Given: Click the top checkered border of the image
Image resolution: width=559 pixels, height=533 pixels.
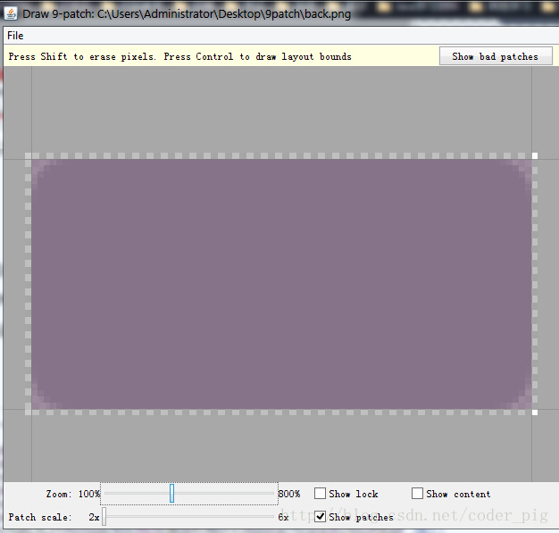Looking at the screenshot, I should tap(281, 156).
